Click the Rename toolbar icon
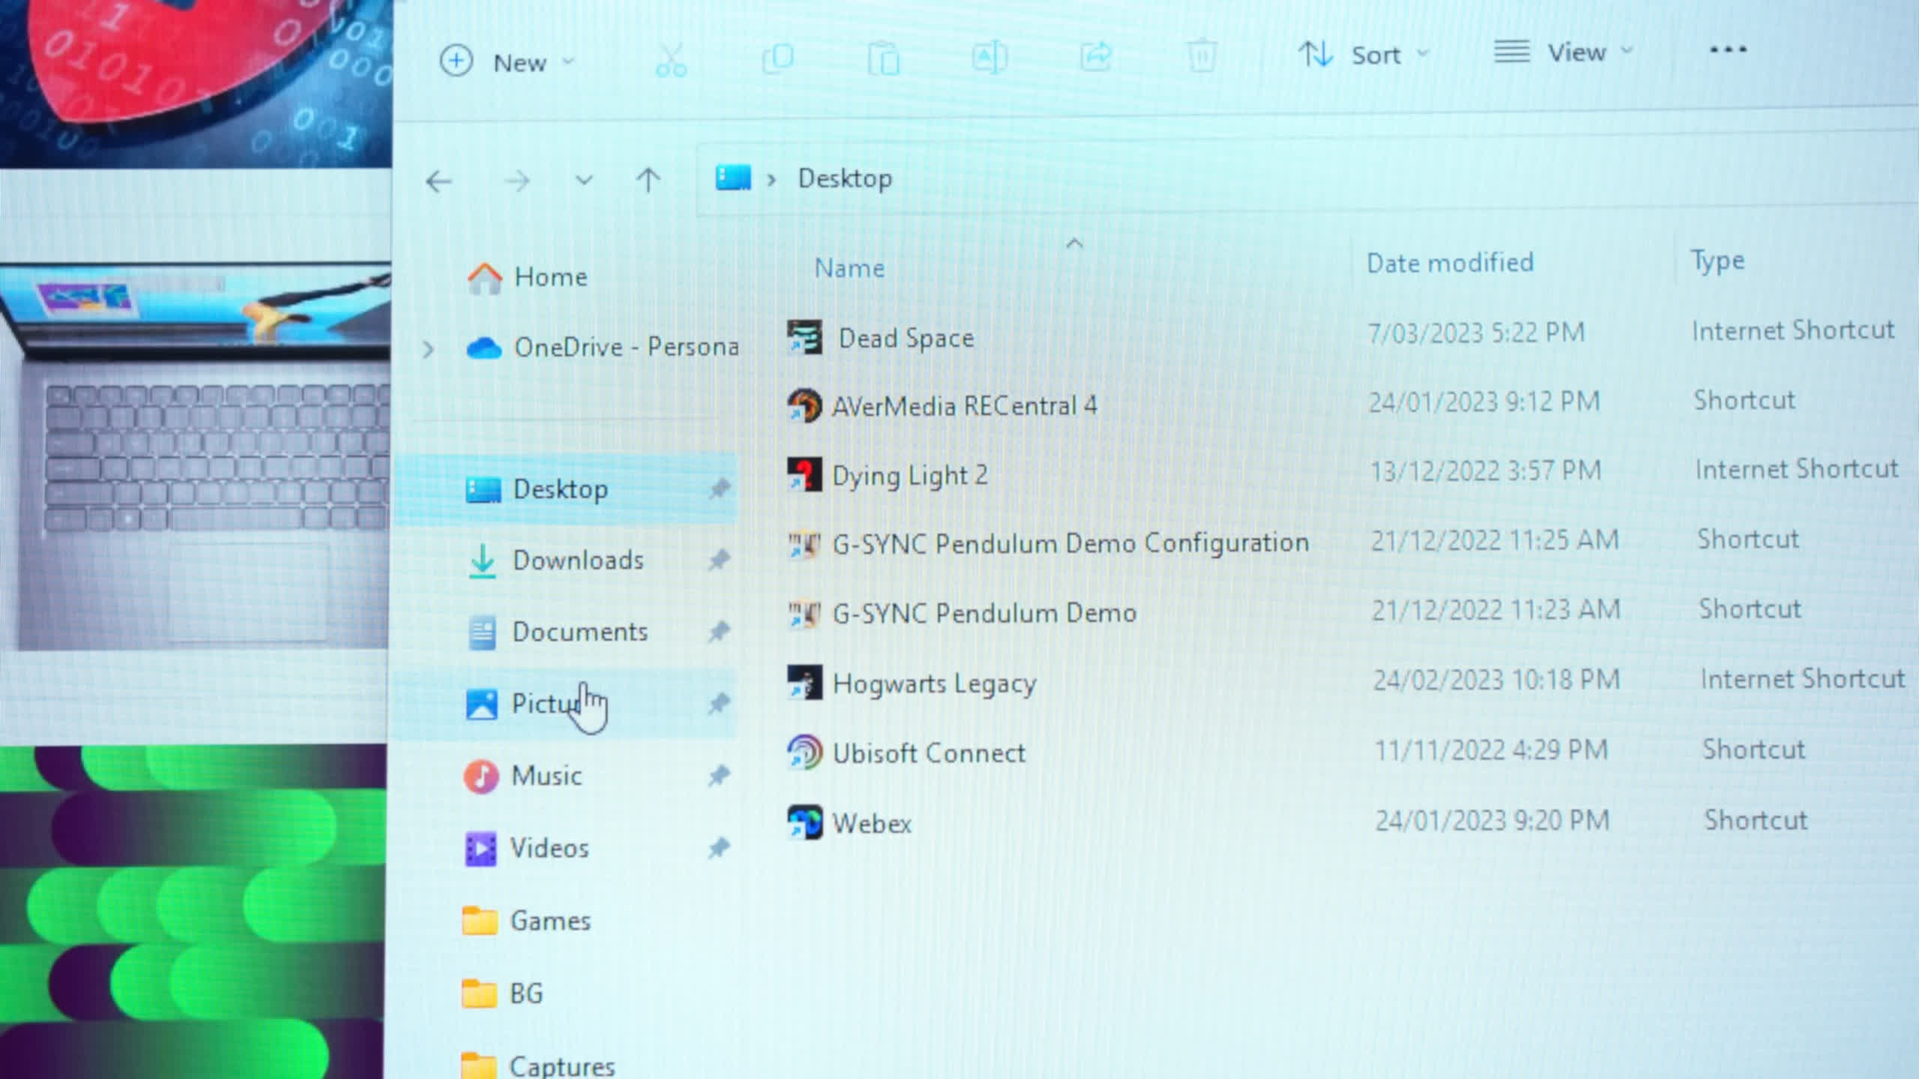Image resolution: width=1919 pixels, height=1079 pixels. click(989, 57)
